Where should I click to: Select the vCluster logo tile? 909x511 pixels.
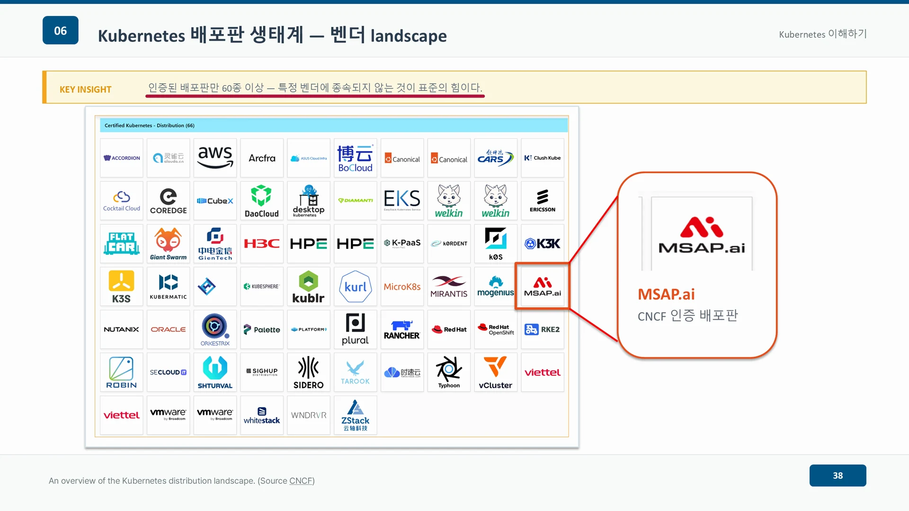pyautogui.click(x=496, y=372)
